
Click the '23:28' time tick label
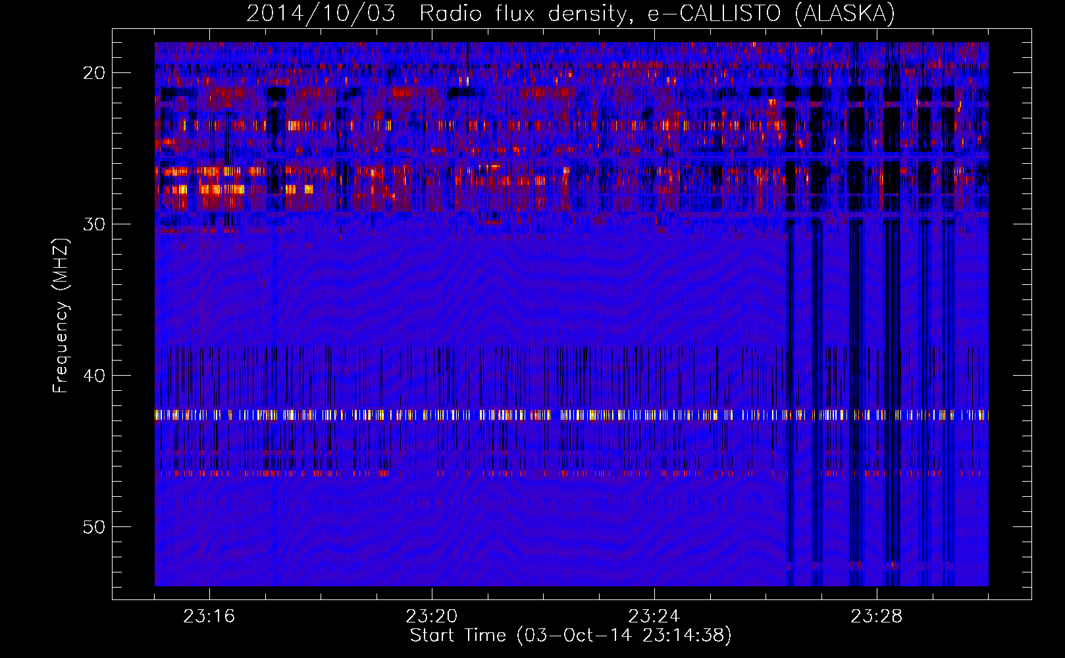click(x=876, y=617)
